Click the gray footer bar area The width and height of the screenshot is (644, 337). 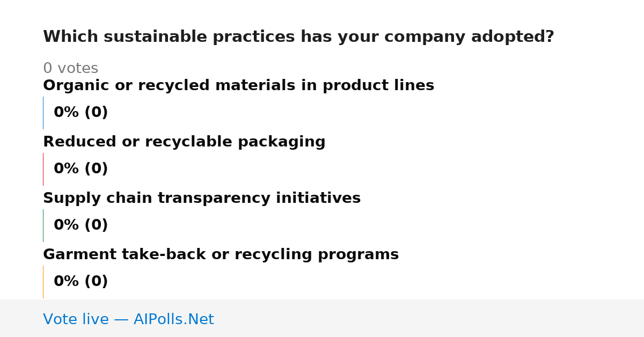(322, 318)
